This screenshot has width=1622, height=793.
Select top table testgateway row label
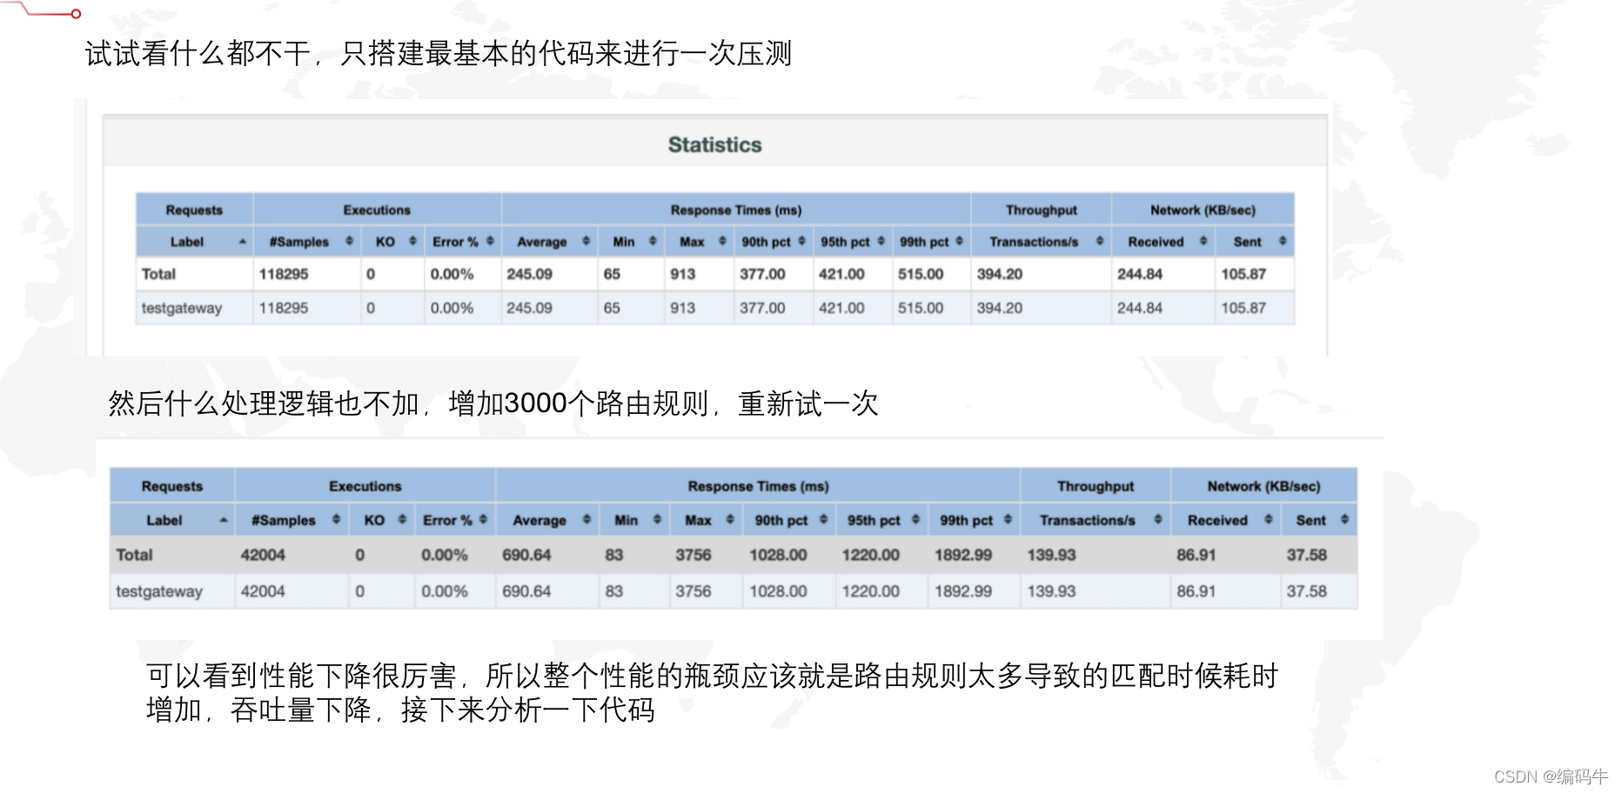pos(182,308)
